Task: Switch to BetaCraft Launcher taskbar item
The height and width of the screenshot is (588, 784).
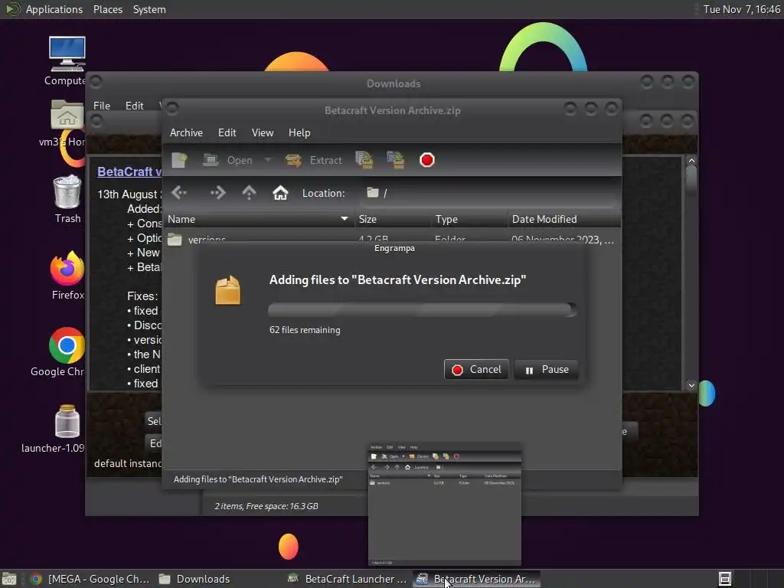Action: (x=348, y=579)
